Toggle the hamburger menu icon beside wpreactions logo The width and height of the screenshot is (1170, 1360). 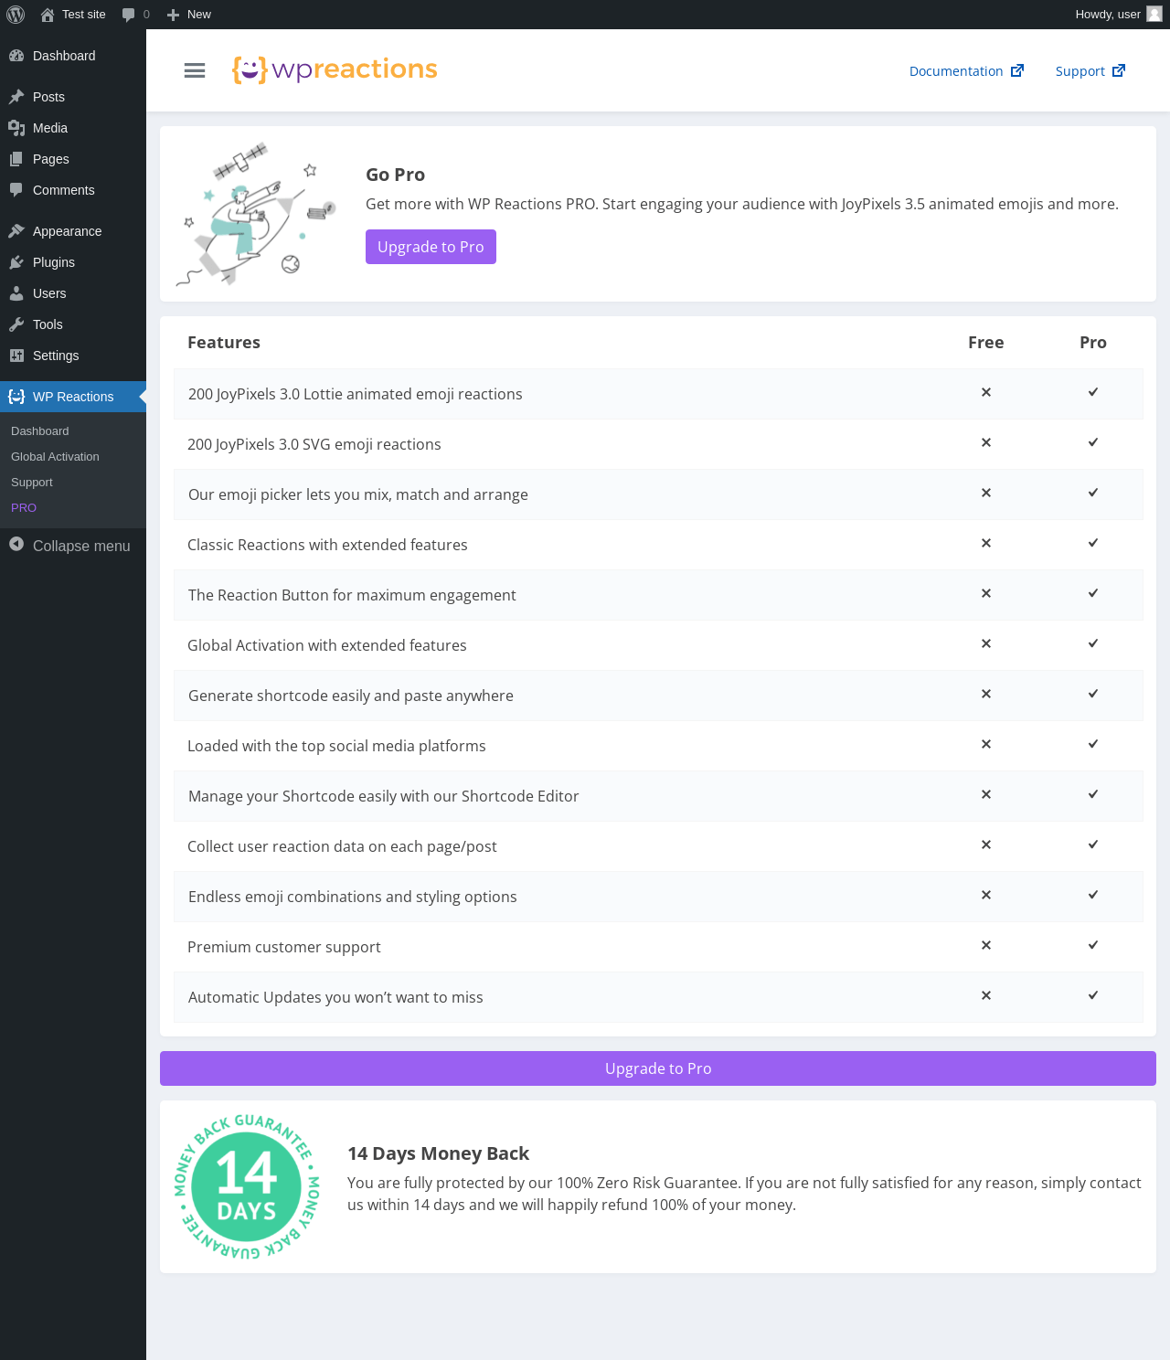point(195,70)
